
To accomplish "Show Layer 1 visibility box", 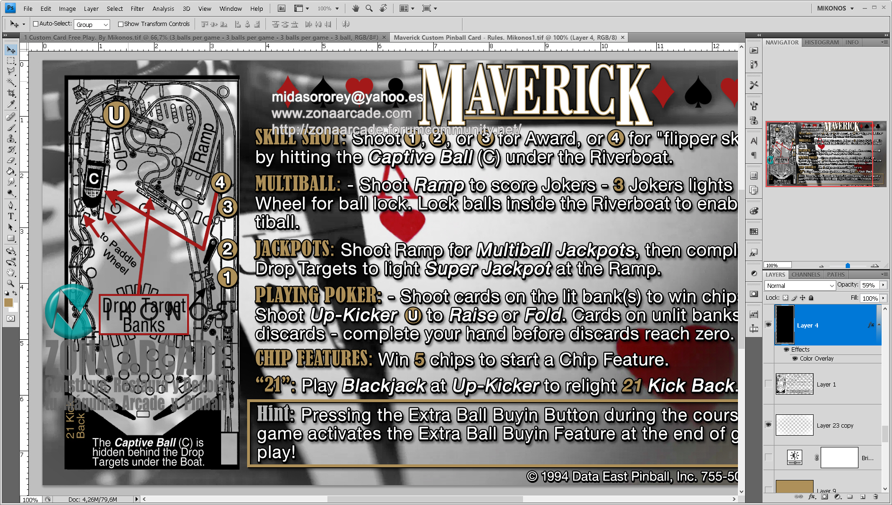I will tap(769, 384).
